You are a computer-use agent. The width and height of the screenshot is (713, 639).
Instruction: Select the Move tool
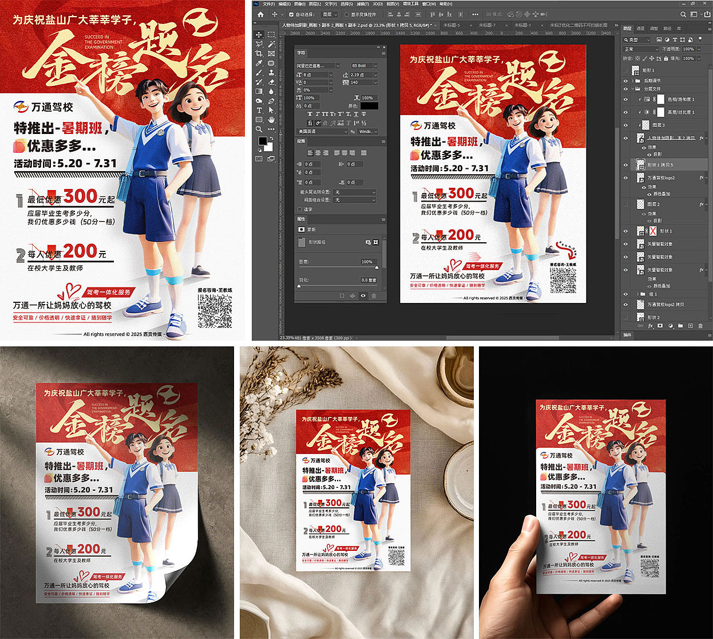click(x=258, y=36)
